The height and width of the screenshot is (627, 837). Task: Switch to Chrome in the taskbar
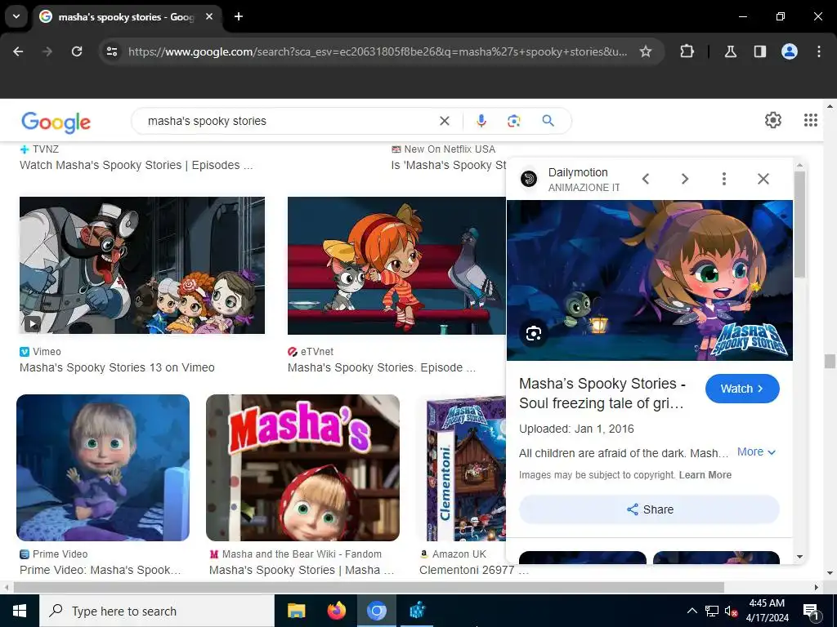click(376, 611)
